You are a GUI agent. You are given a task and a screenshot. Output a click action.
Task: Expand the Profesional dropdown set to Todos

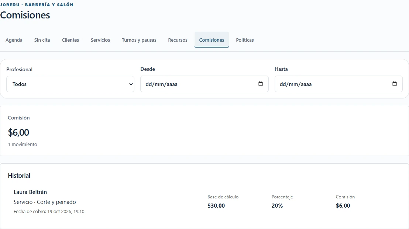pos(70,84)
